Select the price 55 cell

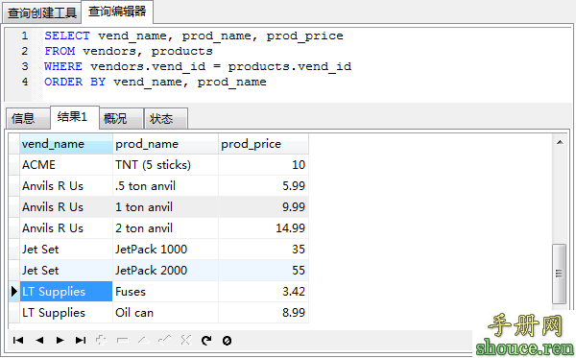263,271
